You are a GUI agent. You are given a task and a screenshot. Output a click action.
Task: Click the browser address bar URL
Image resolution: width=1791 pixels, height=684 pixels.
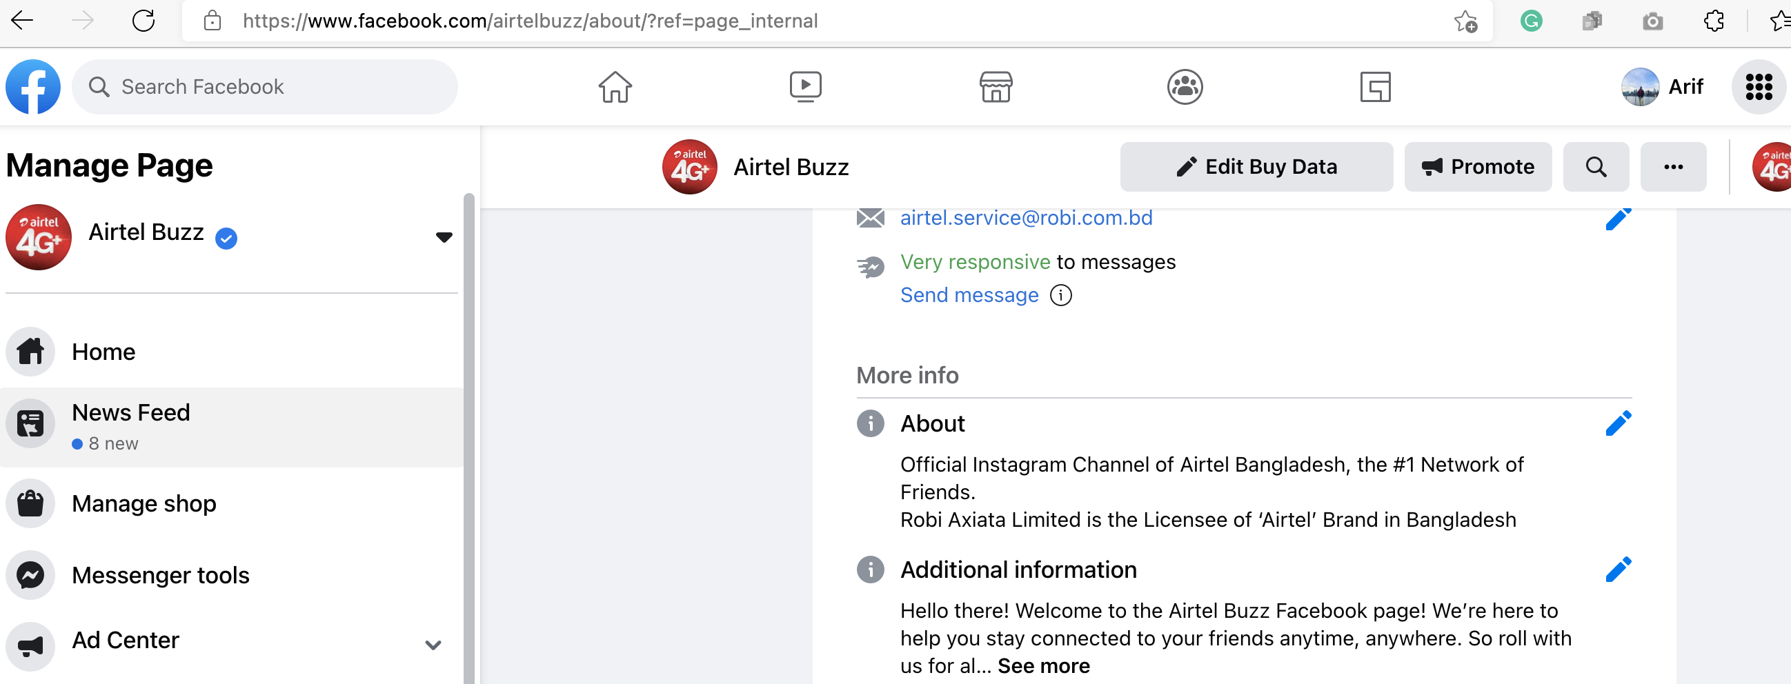coord(530,21)
